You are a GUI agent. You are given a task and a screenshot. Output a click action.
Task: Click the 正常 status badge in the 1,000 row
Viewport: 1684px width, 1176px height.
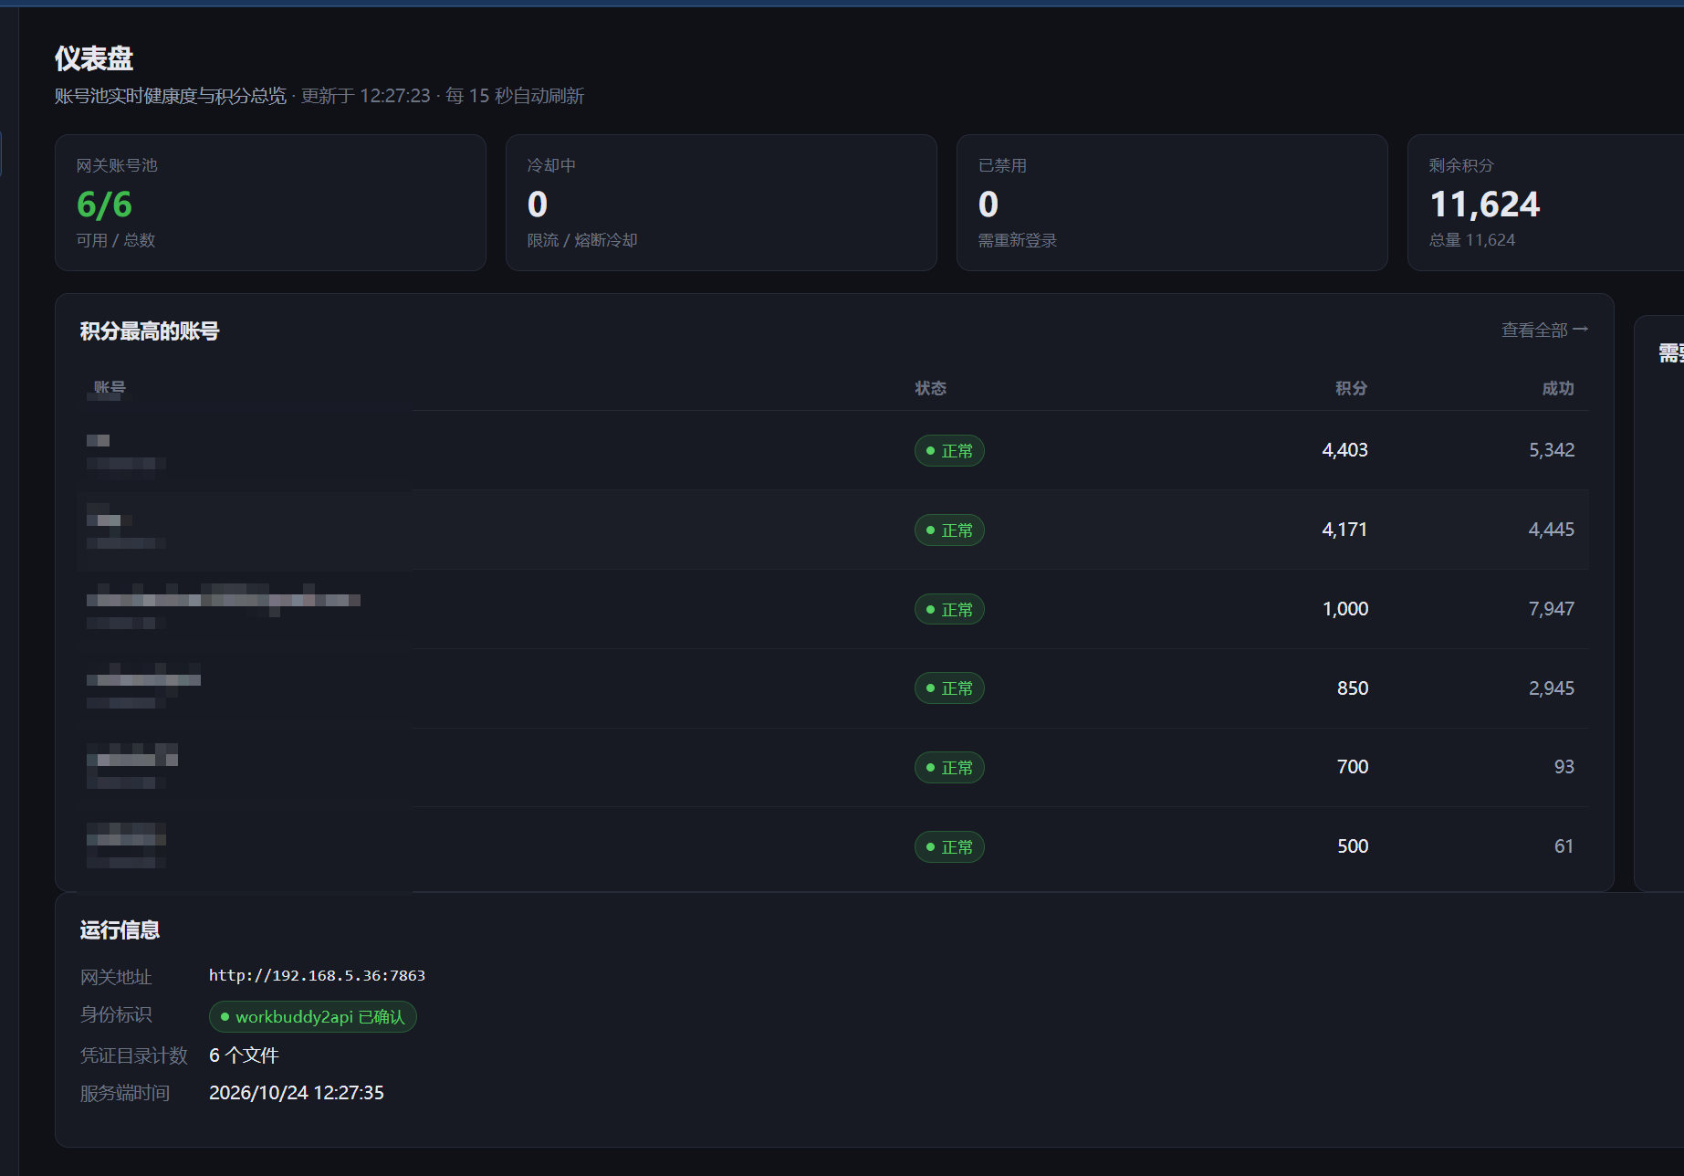[949, 610]
